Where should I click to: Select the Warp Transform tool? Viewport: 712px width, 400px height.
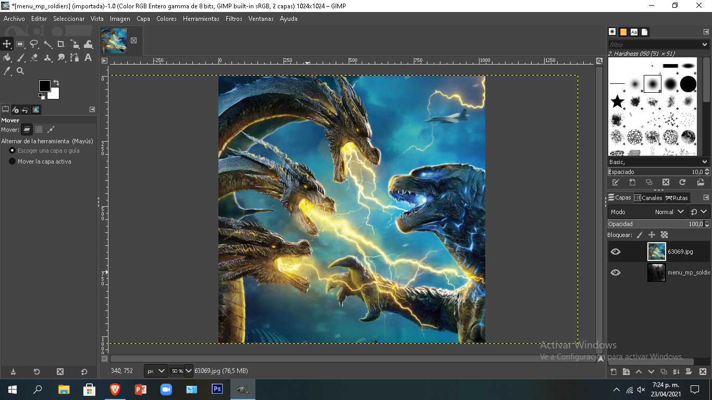(88, 44)
